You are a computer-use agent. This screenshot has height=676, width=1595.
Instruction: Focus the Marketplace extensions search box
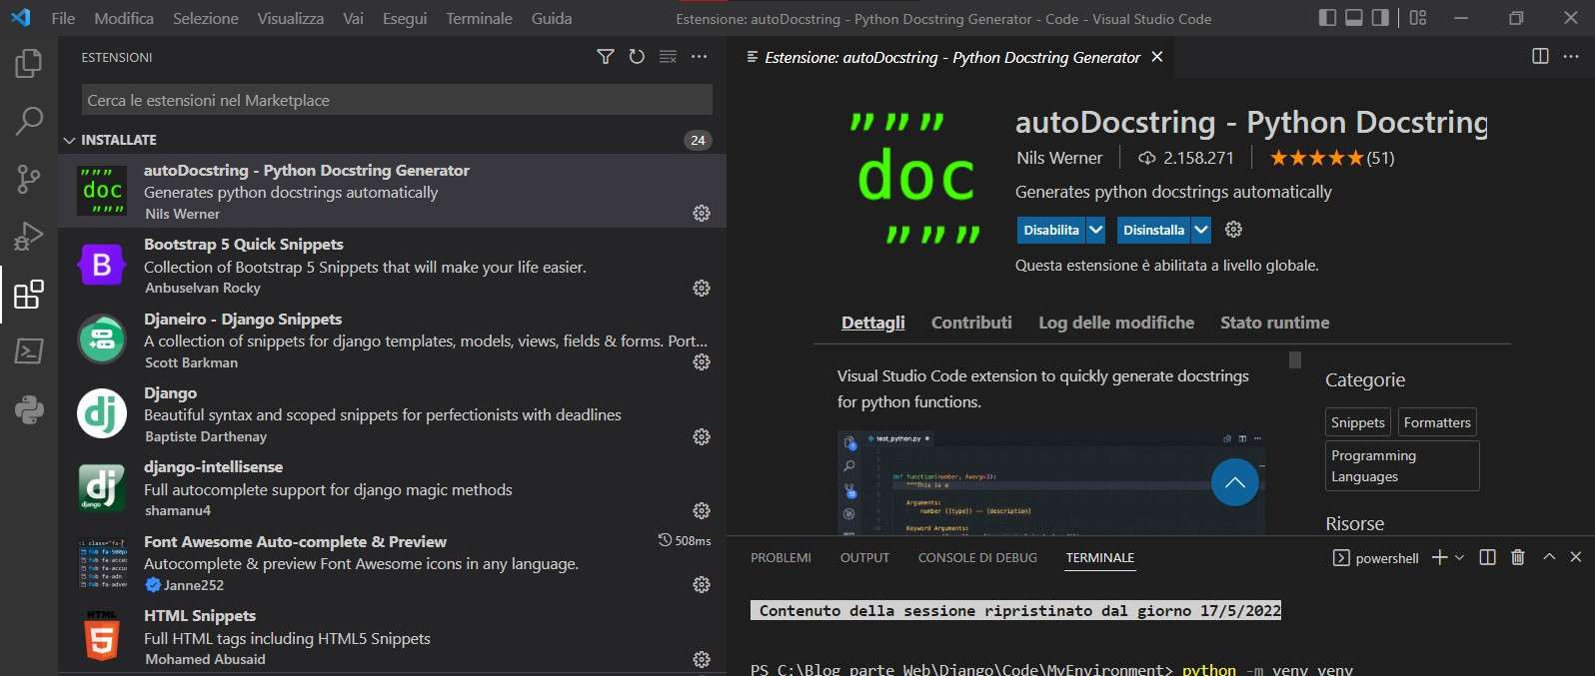click(397, 100)
